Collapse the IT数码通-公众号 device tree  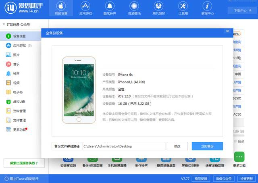(4, 24)
